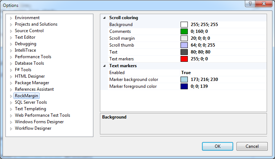275x159 pixels.
Task: Select the Comments property label
Action: 120,31
